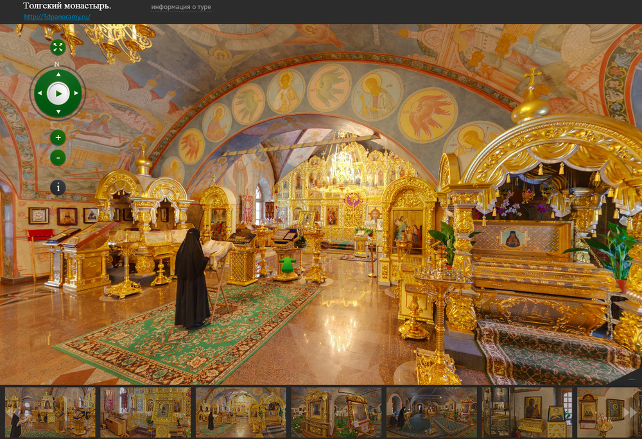
Task: Select the second panorama thumbnail
Action: pos(145,413)
